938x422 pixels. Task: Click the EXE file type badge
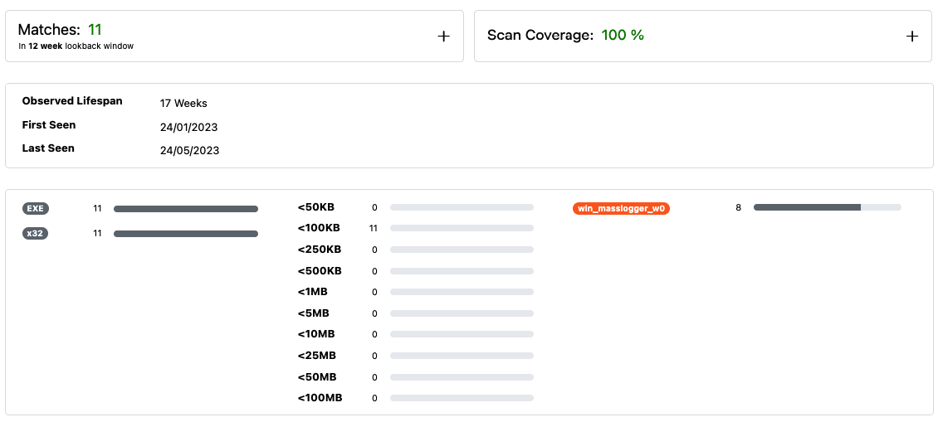pos(36,209)
